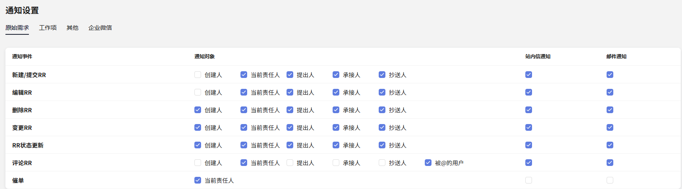Image resolution: width=682 pixels, height=189 pixels.
Task: Click the 原始需求 tab
Action: click(17, 28)
